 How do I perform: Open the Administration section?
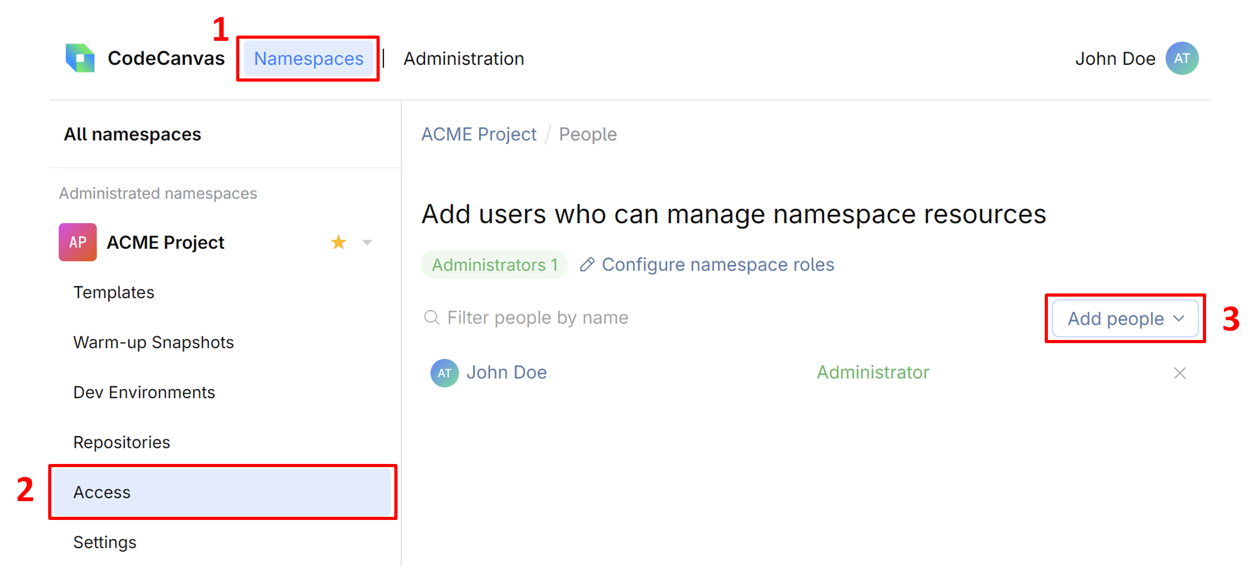[463, 58]
